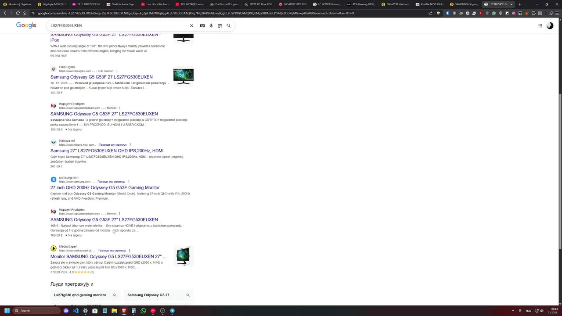The height and width of the screenshot is (316, 562).
Task: Open options for Nabava.net result
Action: 130,145
